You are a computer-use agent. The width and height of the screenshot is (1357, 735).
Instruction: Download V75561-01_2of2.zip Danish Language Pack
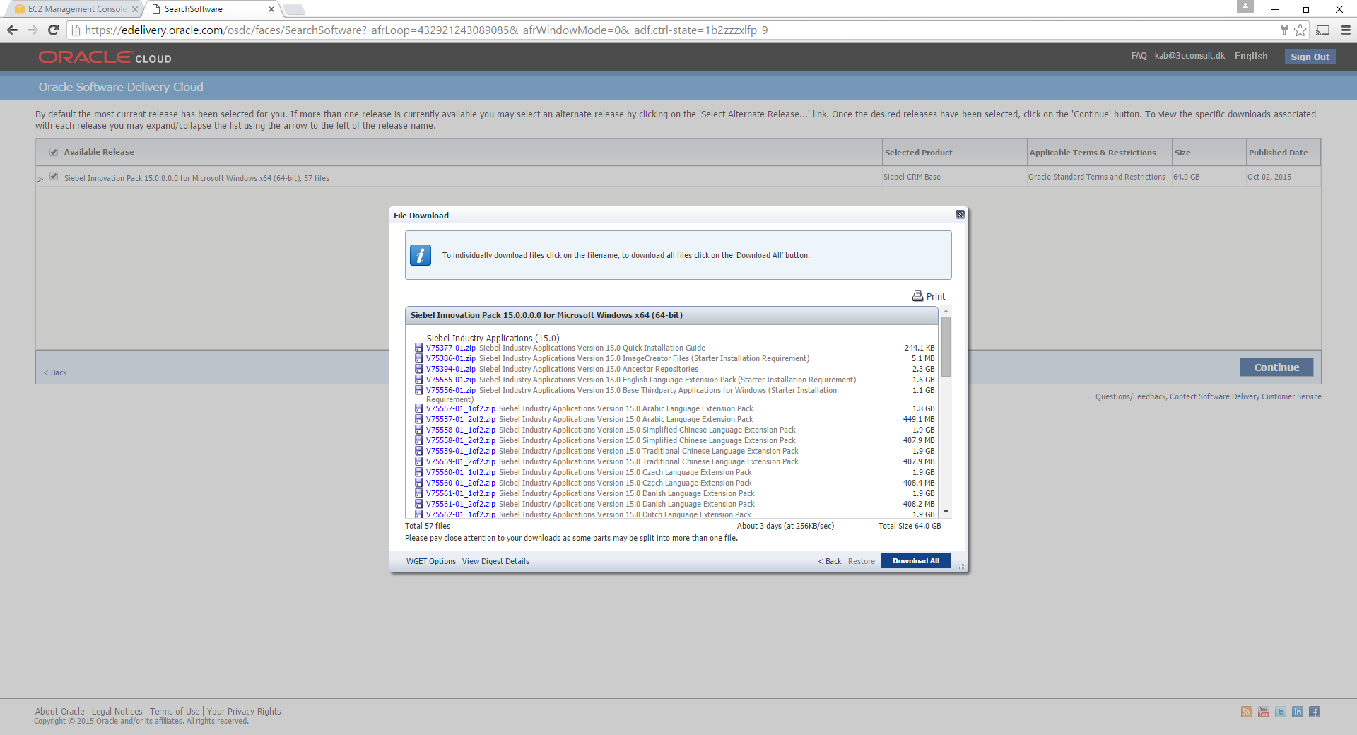[461, 504]
